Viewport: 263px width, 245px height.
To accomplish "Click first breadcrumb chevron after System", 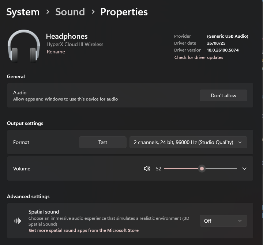I will coord(48,12).
